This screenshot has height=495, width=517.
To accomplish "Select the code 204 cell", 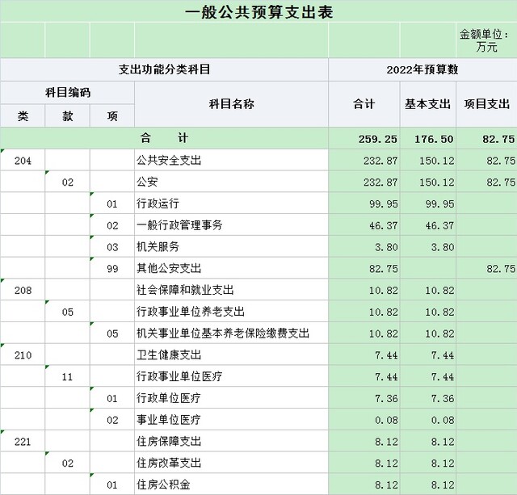I will [x=23, y=161].
